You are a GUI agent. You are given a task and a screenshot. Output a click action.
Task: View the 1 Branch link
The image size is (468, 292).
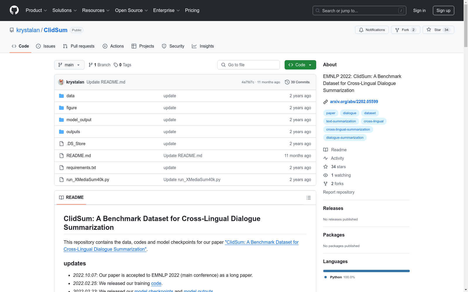(x=99, y=65)
